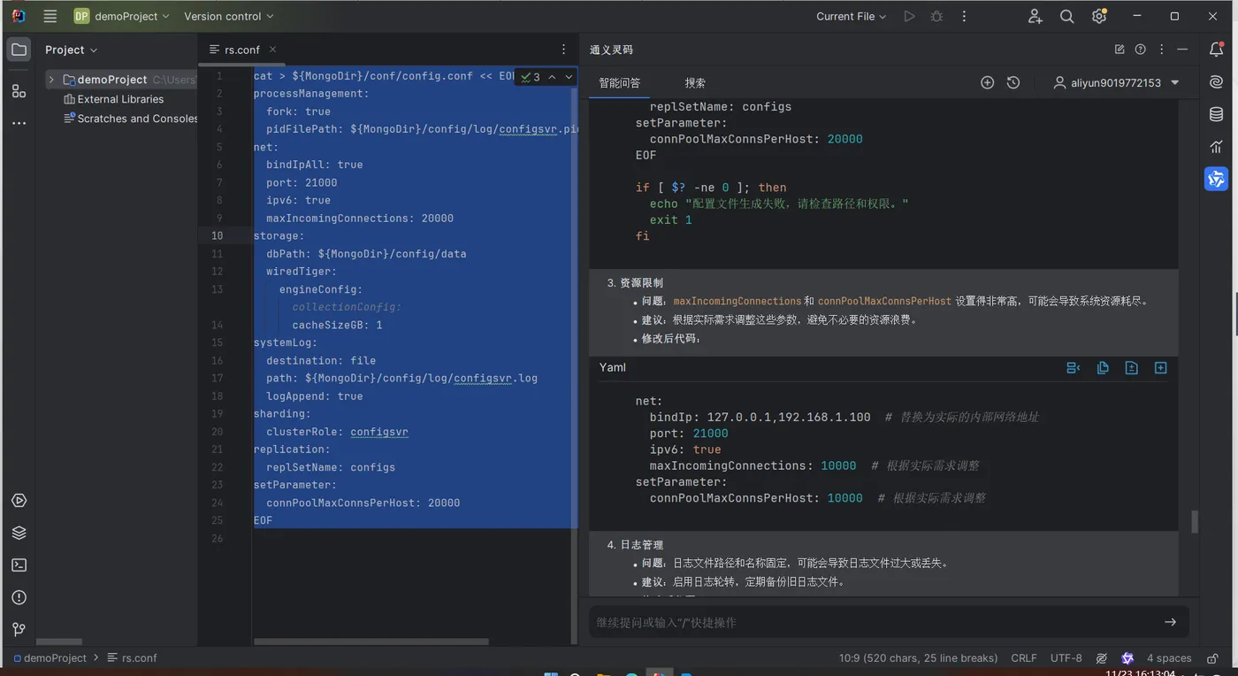Click the feedback edit icon in Lingma header
The height and width of the screenshot is (676, 1238).
click(1120, 50)
